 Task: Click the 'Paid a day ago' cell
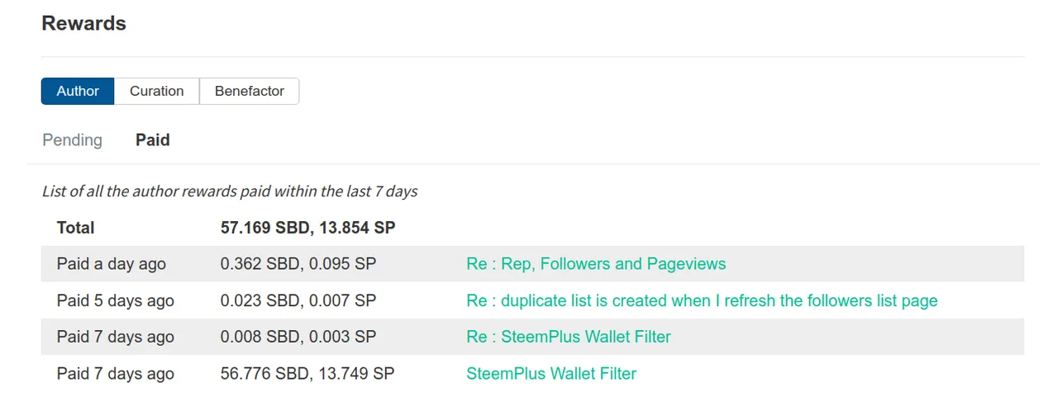click(x=111, y=264)
